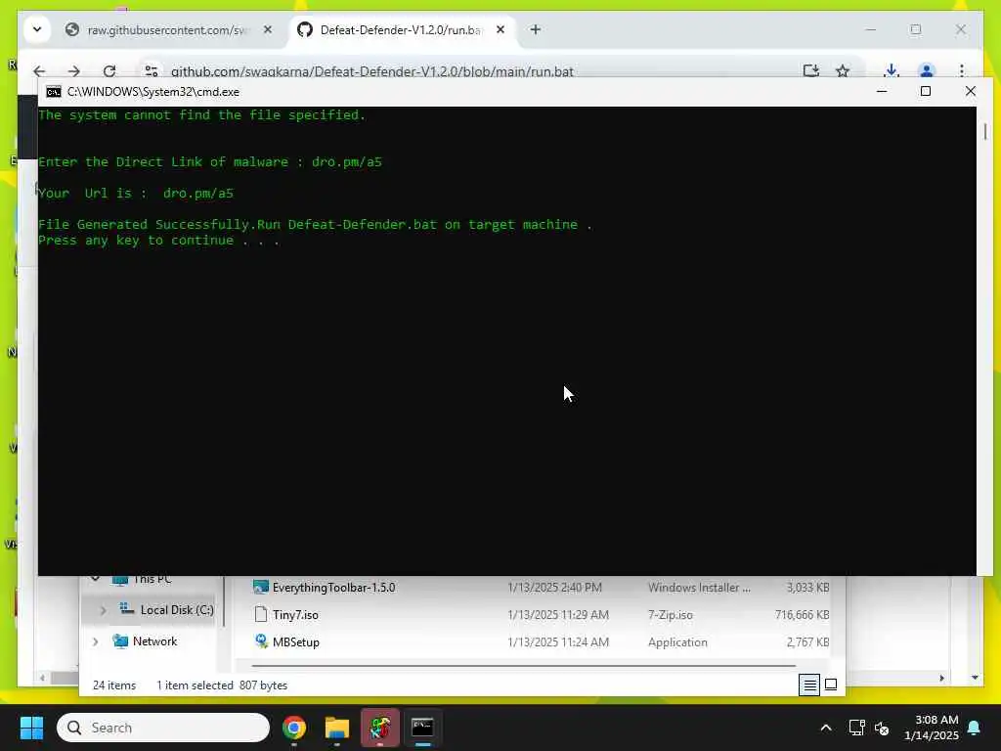This screenshot has height=751, width=1001.
Task: Switch Explorer to details view
Action: (809, 685)
